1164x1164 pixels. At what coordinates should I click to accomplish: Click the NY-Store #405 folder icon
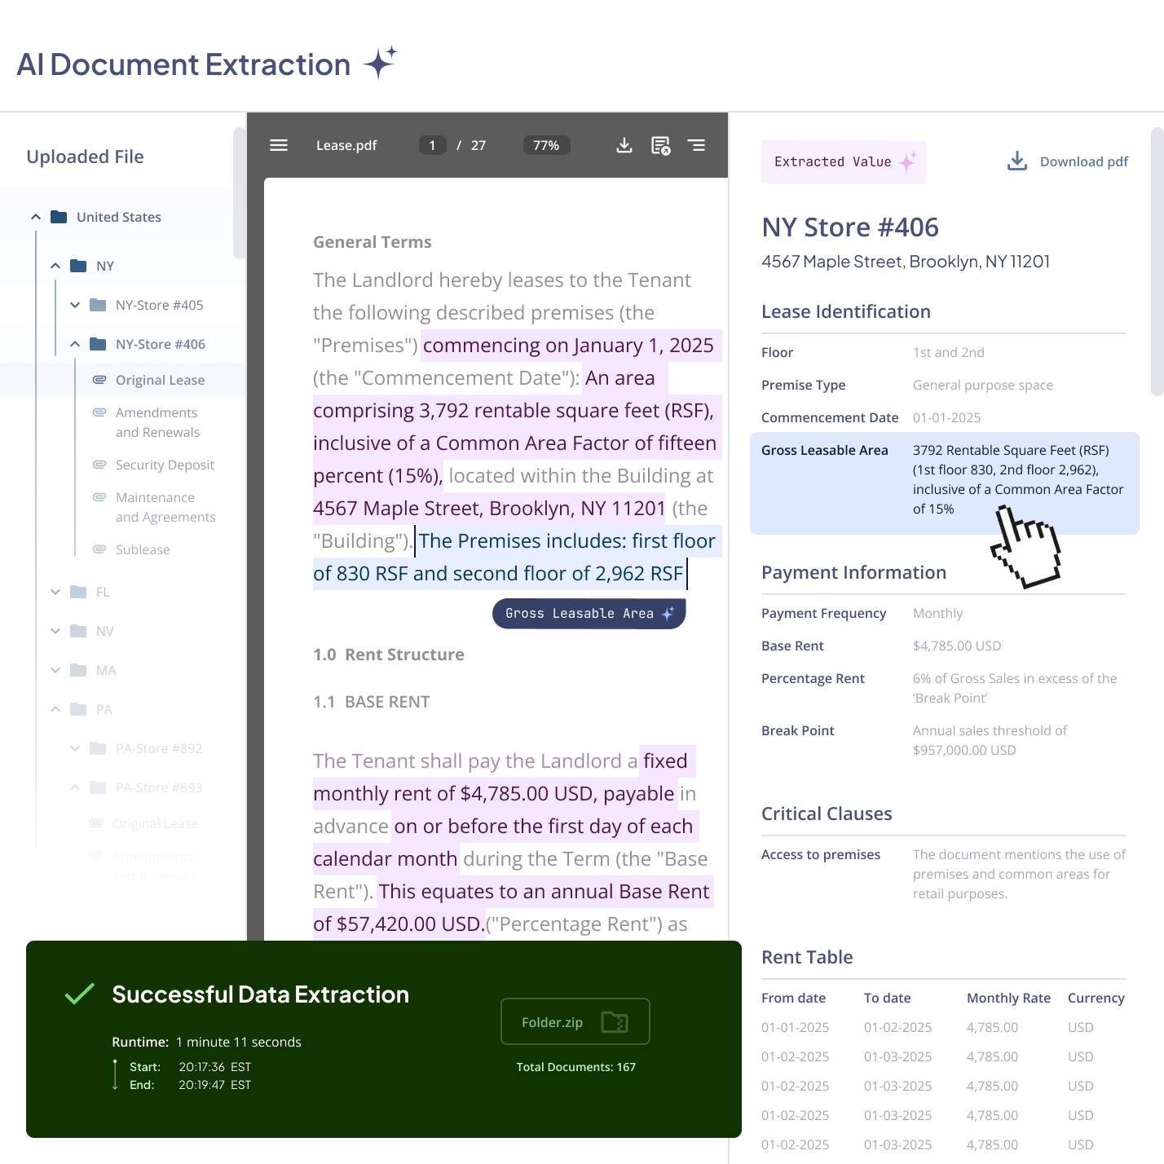tap(98, 305)
